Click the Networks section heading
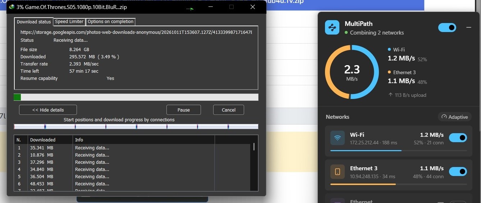481x203 pixels. (338, 117)
